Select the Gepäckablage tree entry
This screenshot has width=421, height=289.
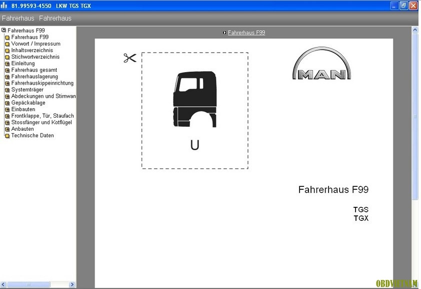click(x=28, y=103)
